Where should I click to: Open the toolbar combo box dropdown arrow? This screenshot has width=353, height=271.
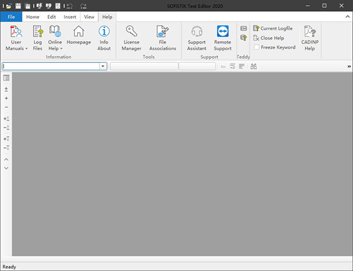104,66
